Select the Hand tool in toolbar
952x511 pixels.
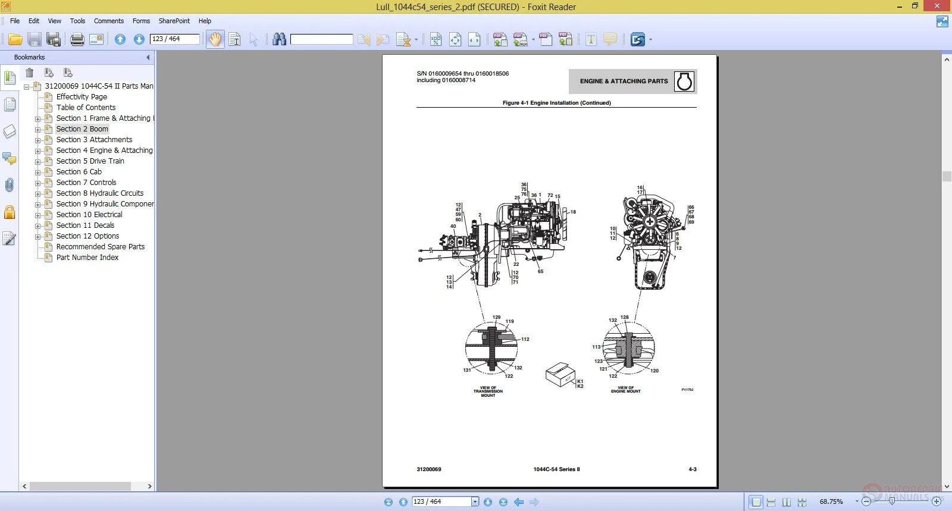[215, 39]
